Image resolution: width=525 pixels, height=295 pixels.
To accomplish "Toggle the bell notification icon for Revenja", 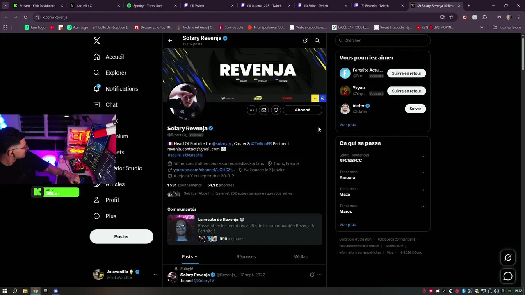I will pyautogui.click(x=276, y=110).
